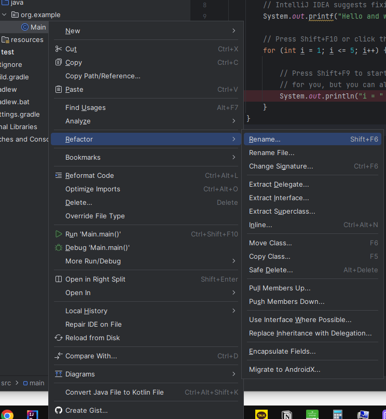
Task: Select Move Class... option
Action: coord(312,243)
